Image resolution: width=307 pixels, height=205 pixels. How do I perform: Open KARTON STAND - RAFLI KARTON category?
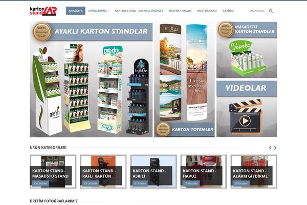(x=103, y=172)
